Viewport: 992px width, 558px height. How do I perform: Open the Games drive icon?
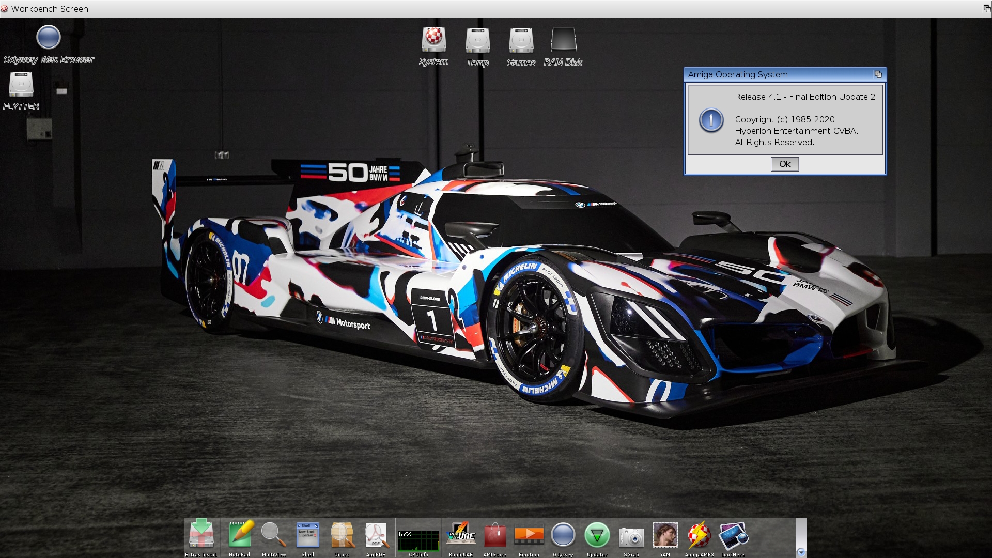click(521, 40)
